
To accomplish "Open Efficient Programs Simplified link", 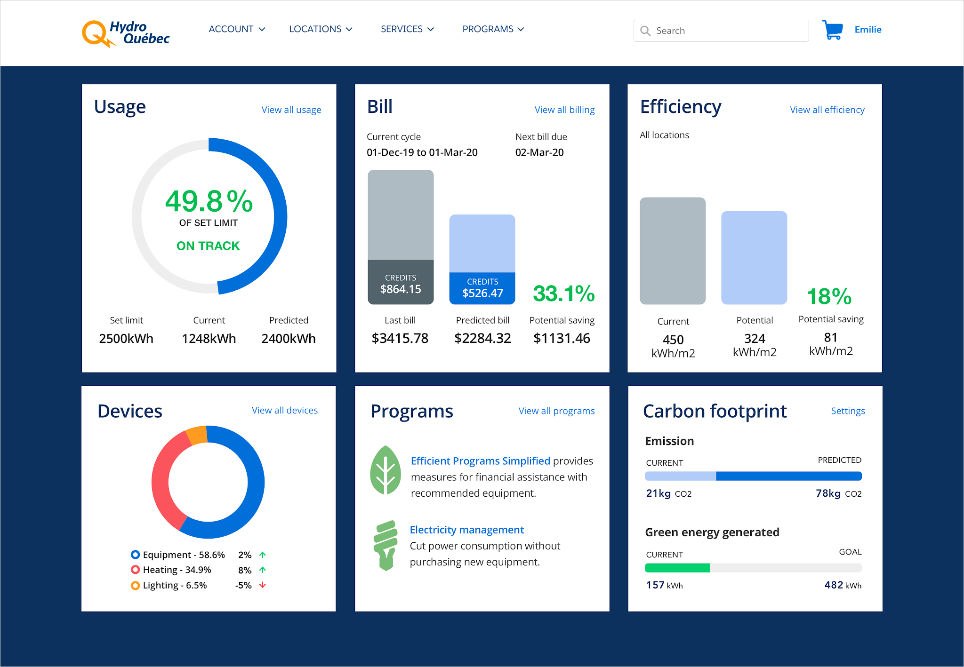I will coord(480,461).
